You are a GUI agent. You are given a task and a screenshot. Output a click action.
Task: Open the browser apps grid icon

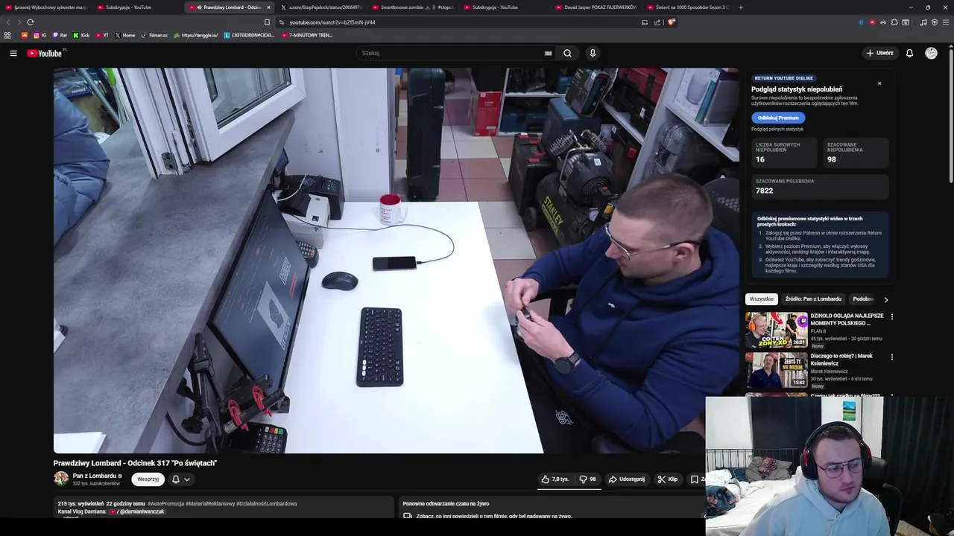pos(7,35)
